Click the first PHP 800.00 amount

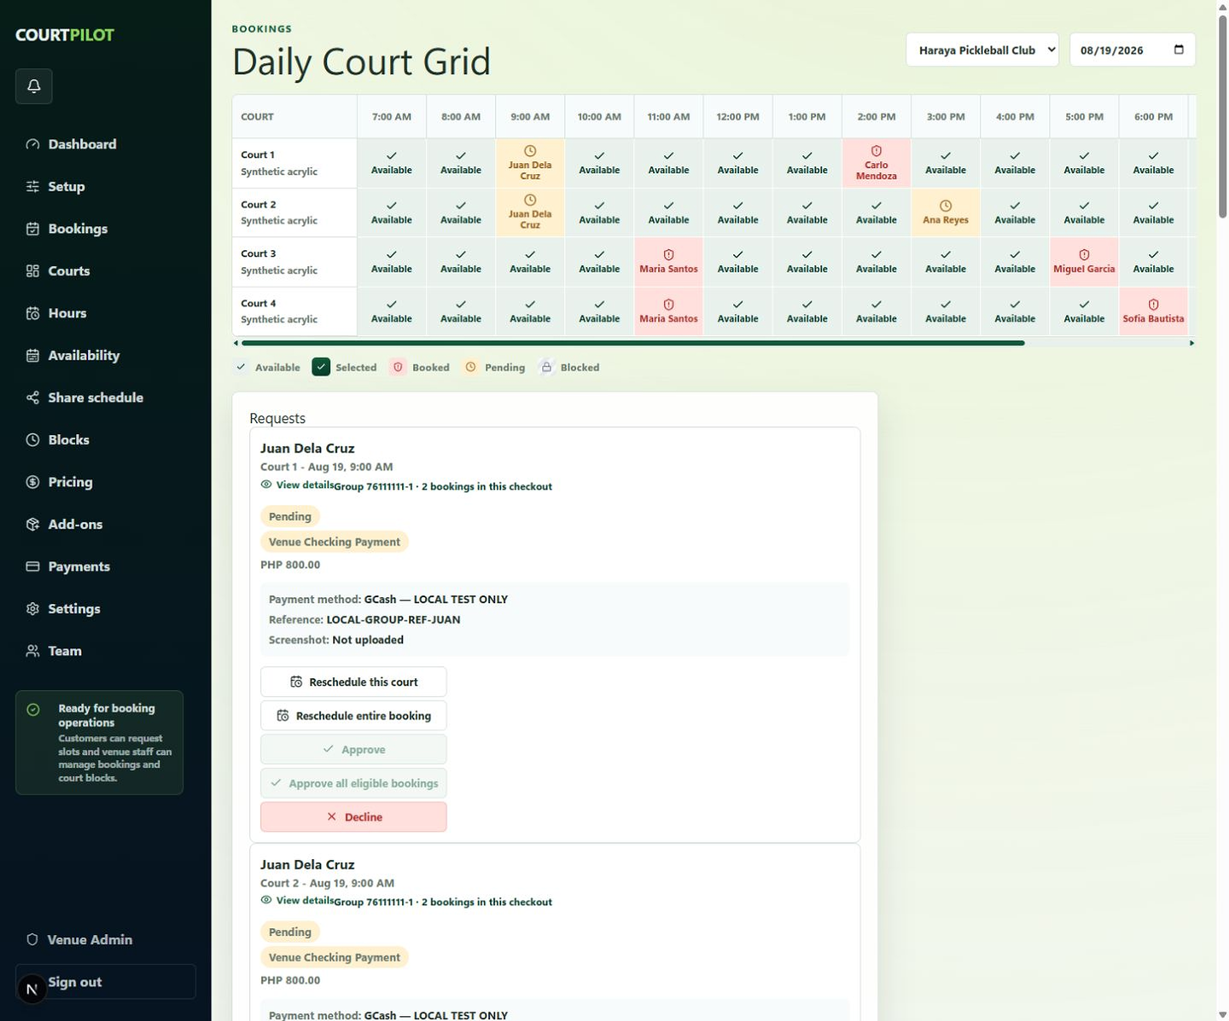(x=290, y=565)
